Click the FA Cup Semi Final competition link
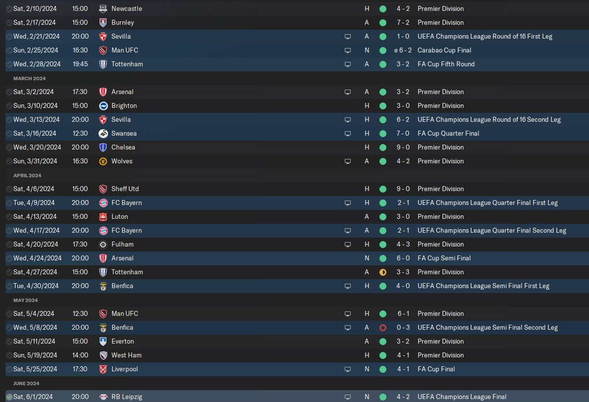The width and height of the screenshot is (589, 402). click(x=444, y=258)
